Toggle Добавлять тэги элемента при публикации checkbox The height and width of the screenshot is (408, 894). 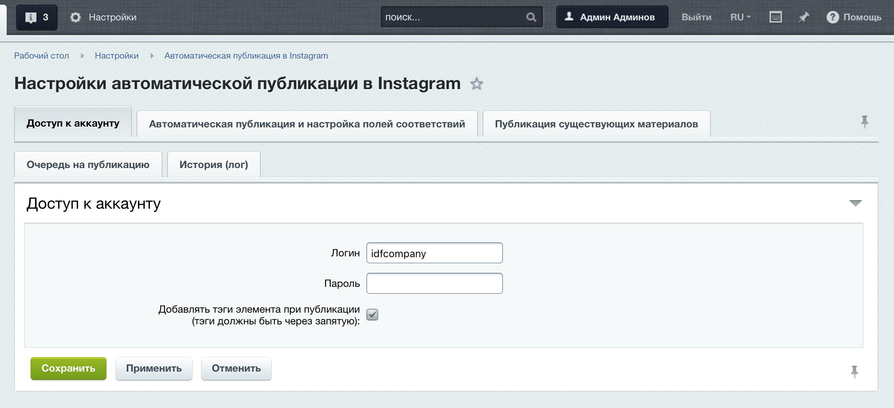[372, 315]
